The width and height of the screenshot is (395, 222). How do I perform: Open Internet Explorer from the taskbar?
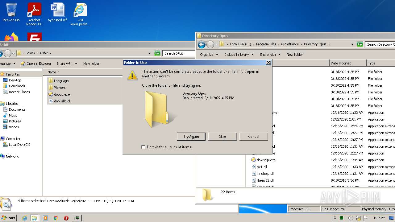(24, 218)
